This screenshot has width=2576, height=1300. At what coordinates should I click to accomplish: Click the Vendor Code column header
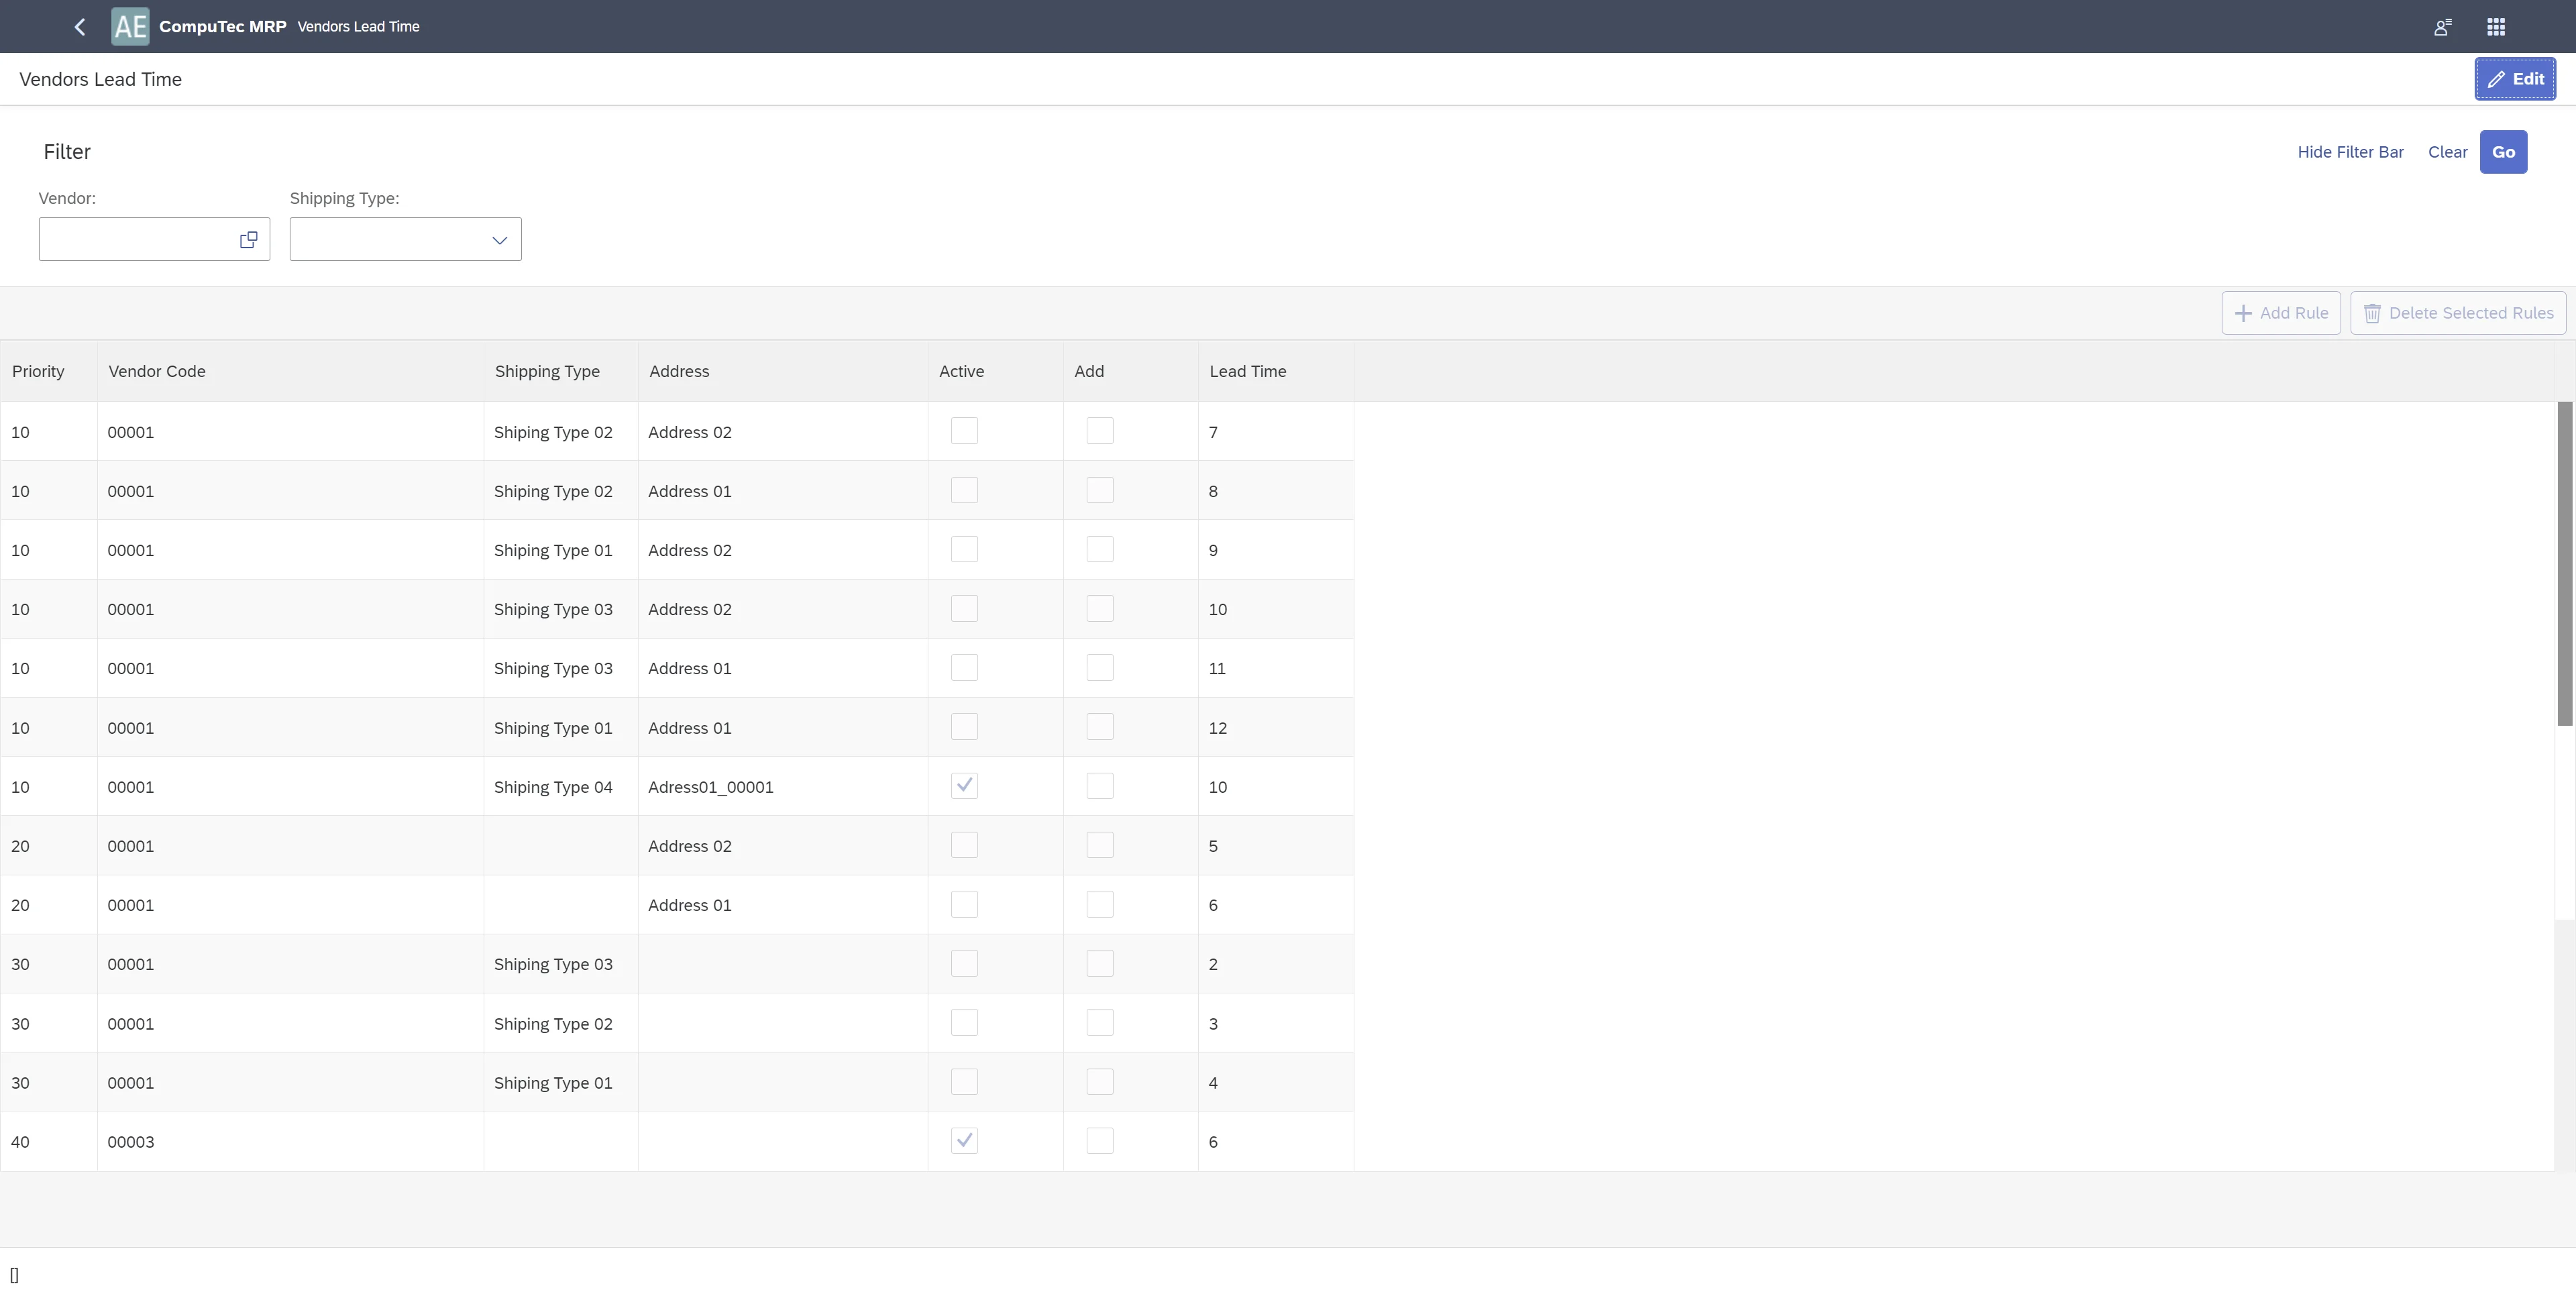pyautogui.click(x=157, y=371)
